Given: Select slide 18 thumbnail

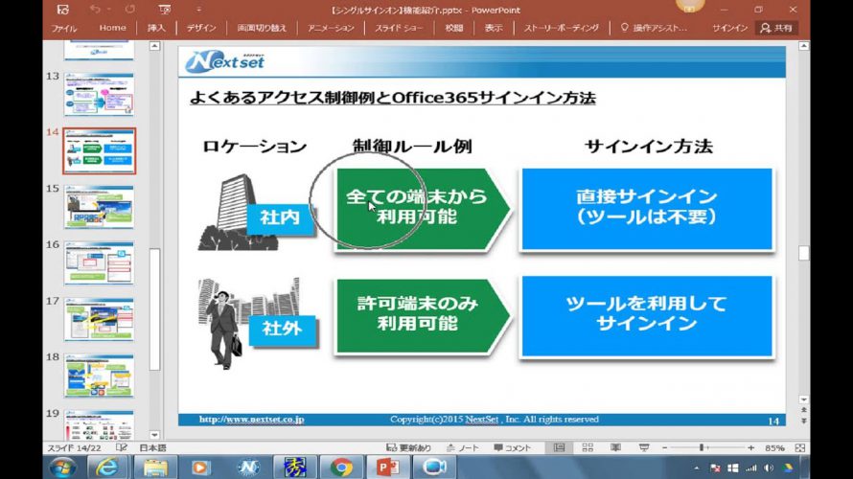Looking at the screenshot, I should [x=99, y=376].
